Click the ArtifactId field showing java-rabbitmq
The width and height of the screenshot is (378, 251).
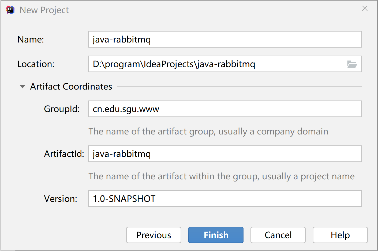point(188,154)
